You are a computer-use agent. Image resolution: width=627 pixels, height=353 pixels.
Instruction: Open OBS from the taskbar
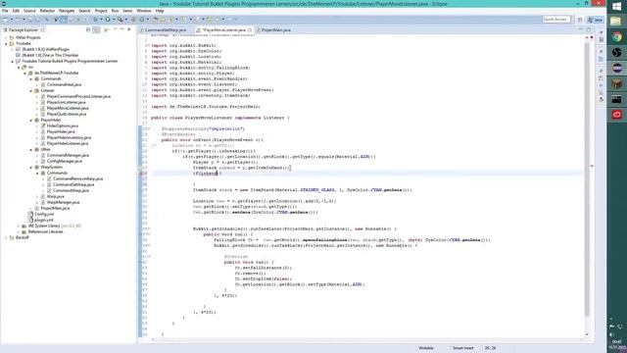click(x=616, y=52)
